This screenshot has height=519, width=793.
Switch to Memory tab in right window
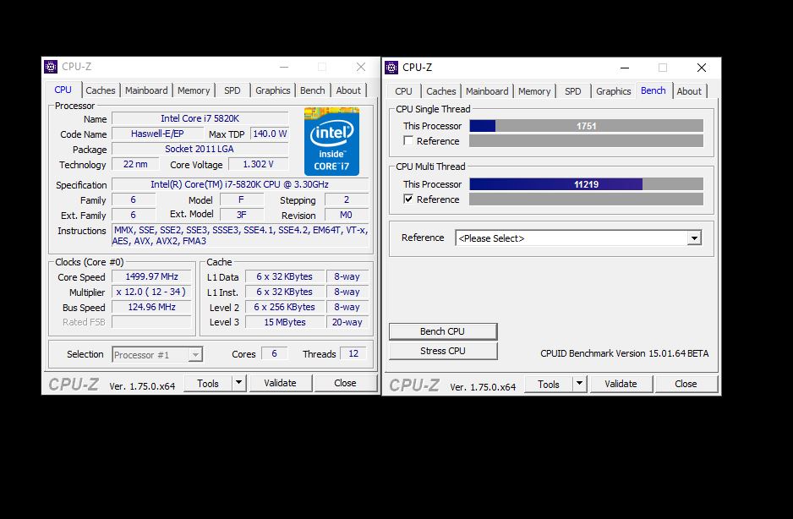[x=534, y=91]
